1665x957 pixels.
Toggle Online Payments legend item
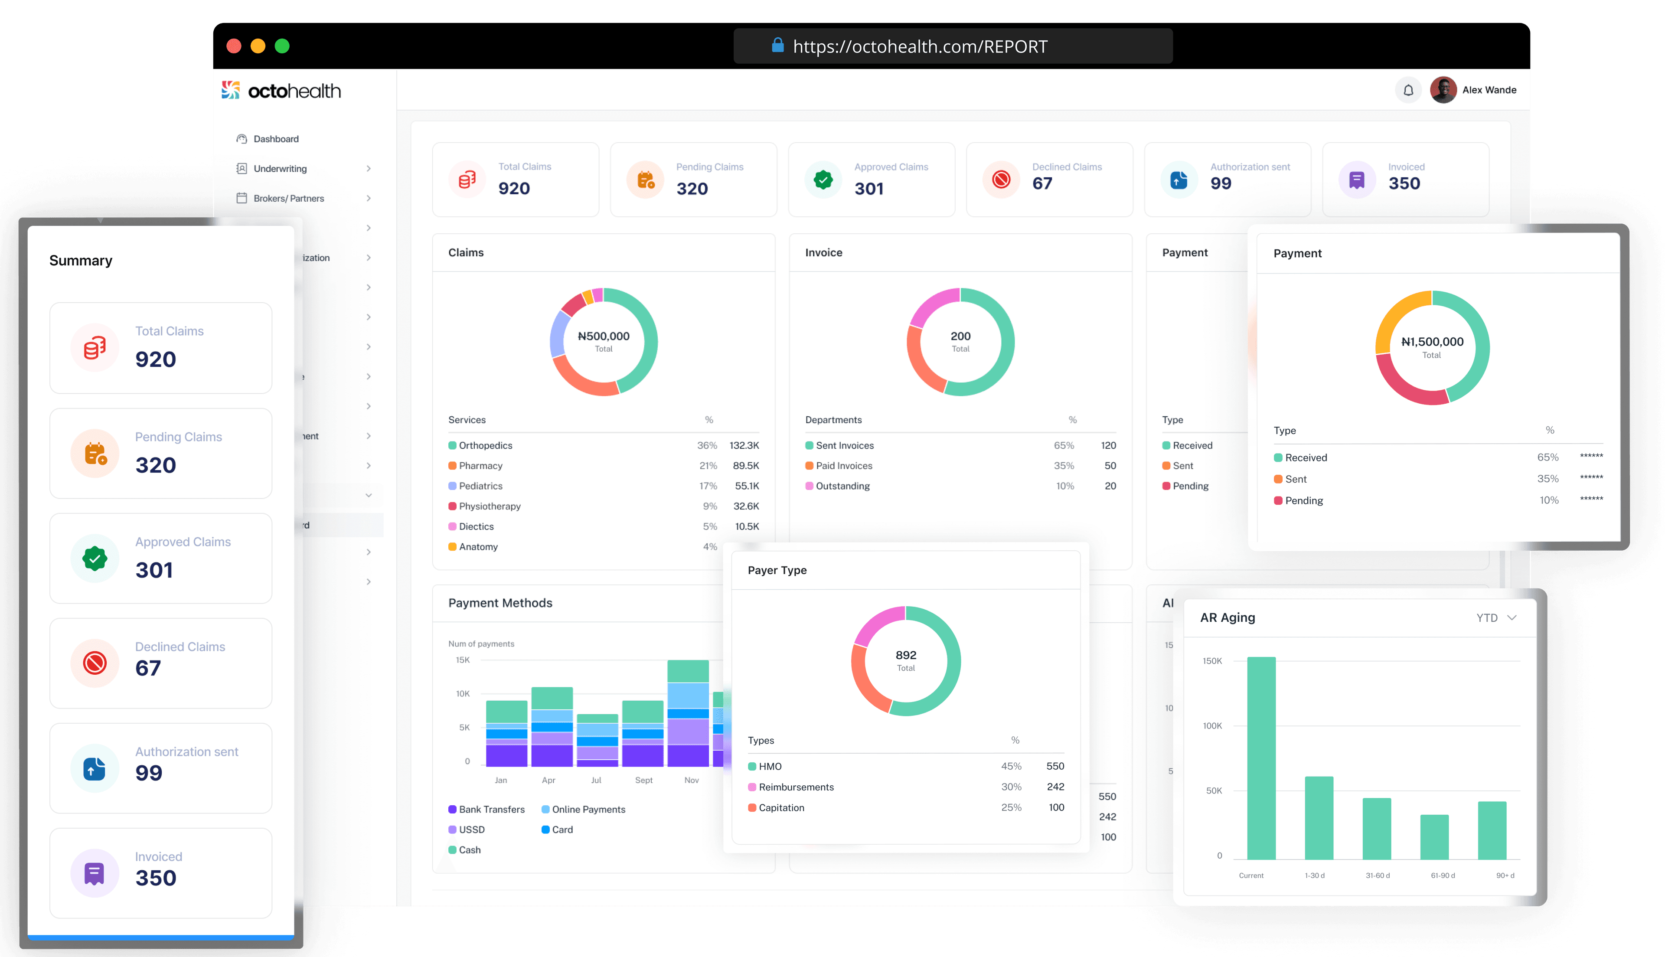pyautogui.click(x=584, y=810)
